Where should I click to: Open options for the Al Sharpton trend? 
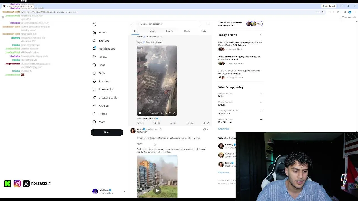(x=261, y=111)
